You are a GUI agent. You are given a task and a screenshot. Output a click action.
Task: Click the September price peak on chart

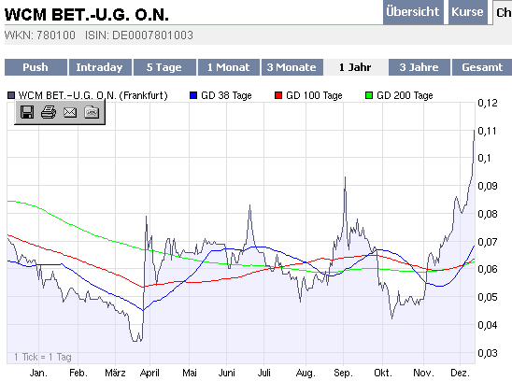[345, 178]
